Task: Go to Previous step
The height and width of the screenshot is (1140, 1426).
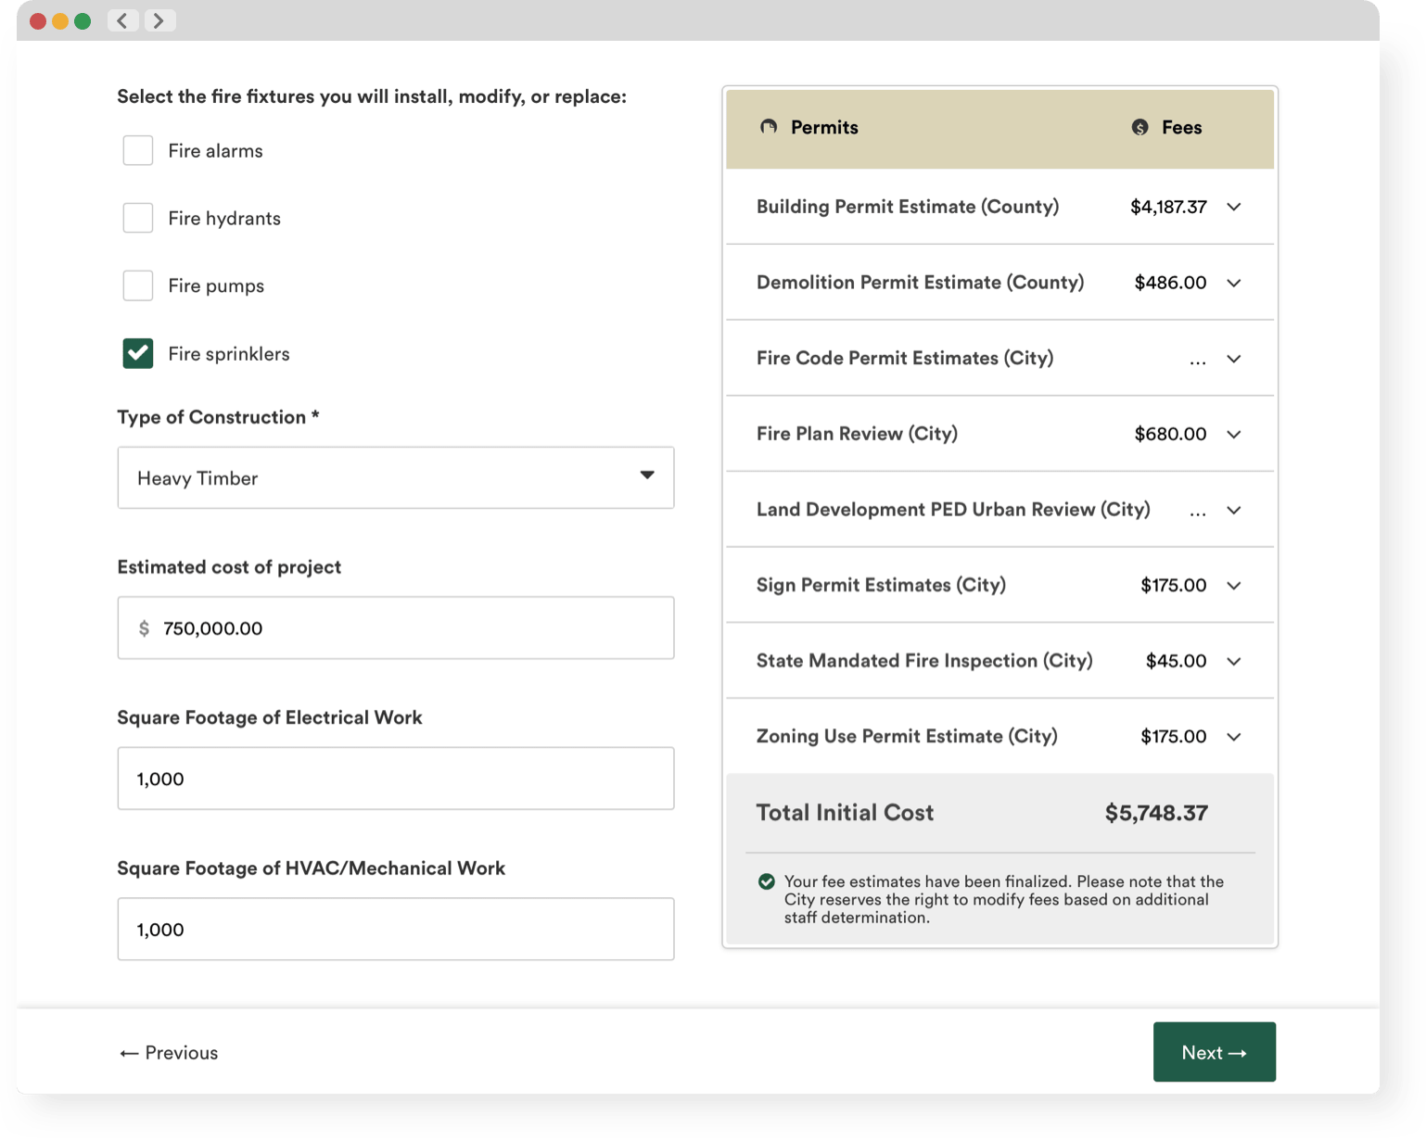Action: click(169, 1053)
